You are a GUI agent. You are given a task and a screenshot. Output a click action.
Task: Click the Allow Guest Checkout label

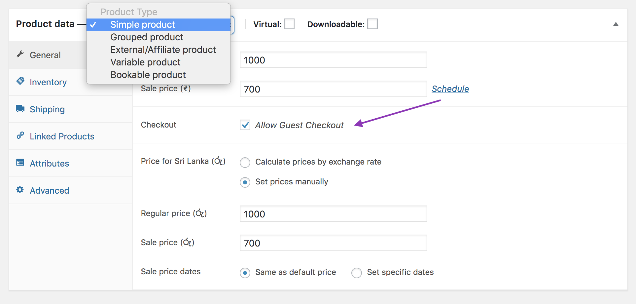point(300,125)
